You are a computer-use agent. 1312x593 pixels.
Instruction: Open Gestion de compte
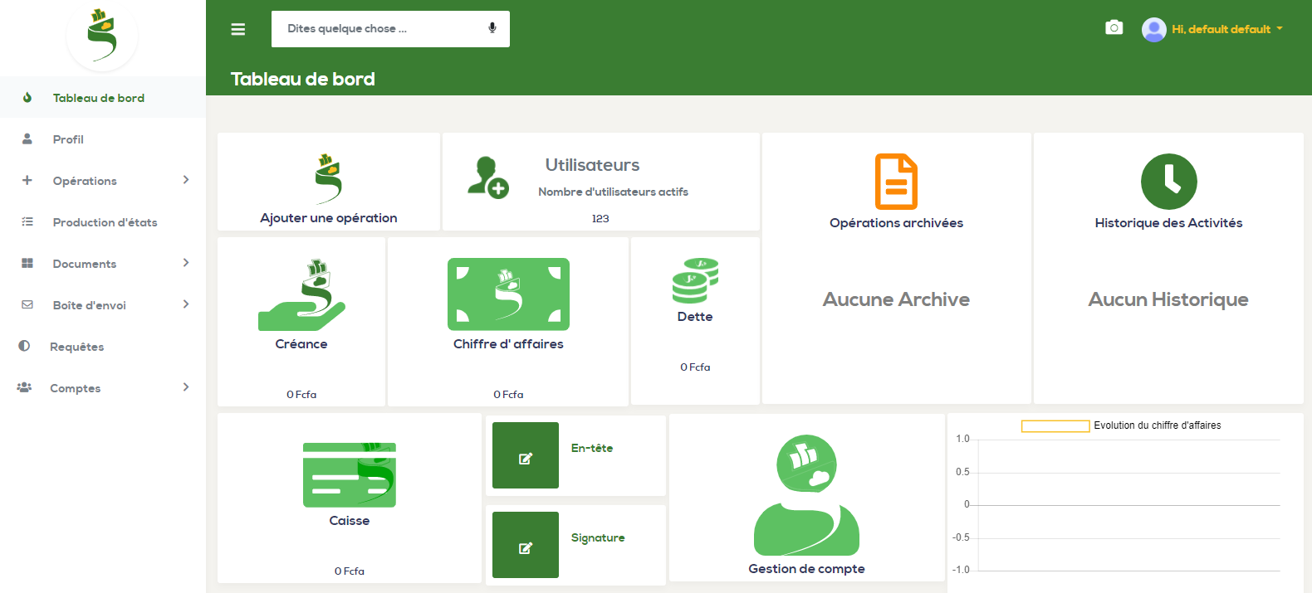(x=806, y=498)
